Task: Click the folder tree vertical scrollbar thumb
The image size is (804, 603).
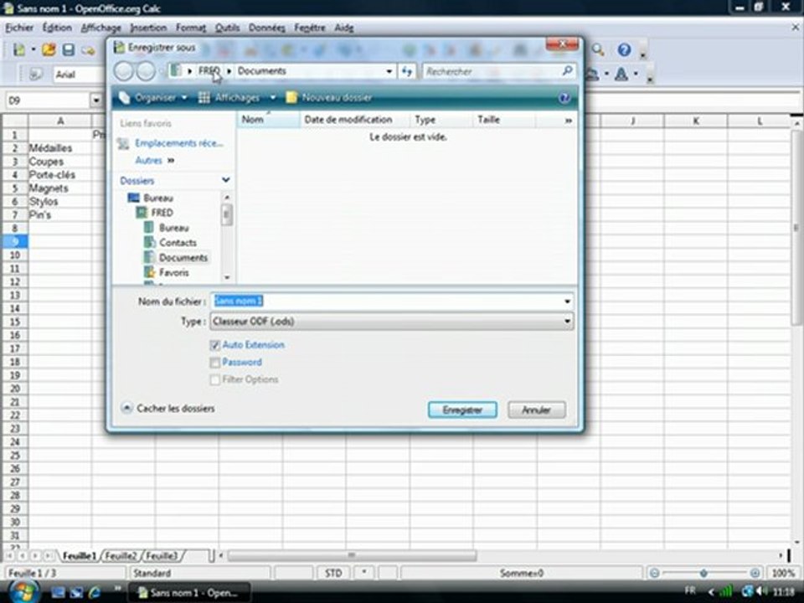Action: [x=227, y=215]
